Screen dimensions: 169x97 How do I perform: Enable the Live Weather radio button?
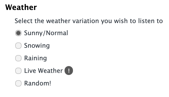[x=18, y=71]
